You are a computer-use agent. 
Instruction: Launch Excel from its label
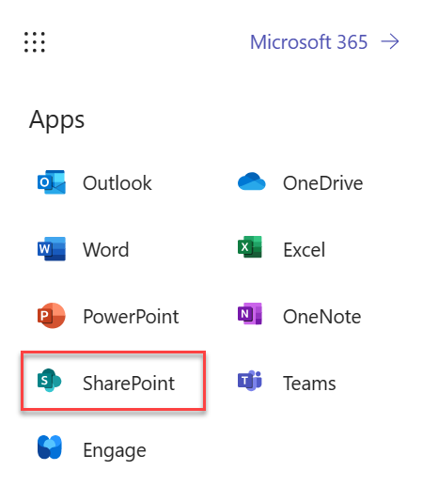coord(305,250)
